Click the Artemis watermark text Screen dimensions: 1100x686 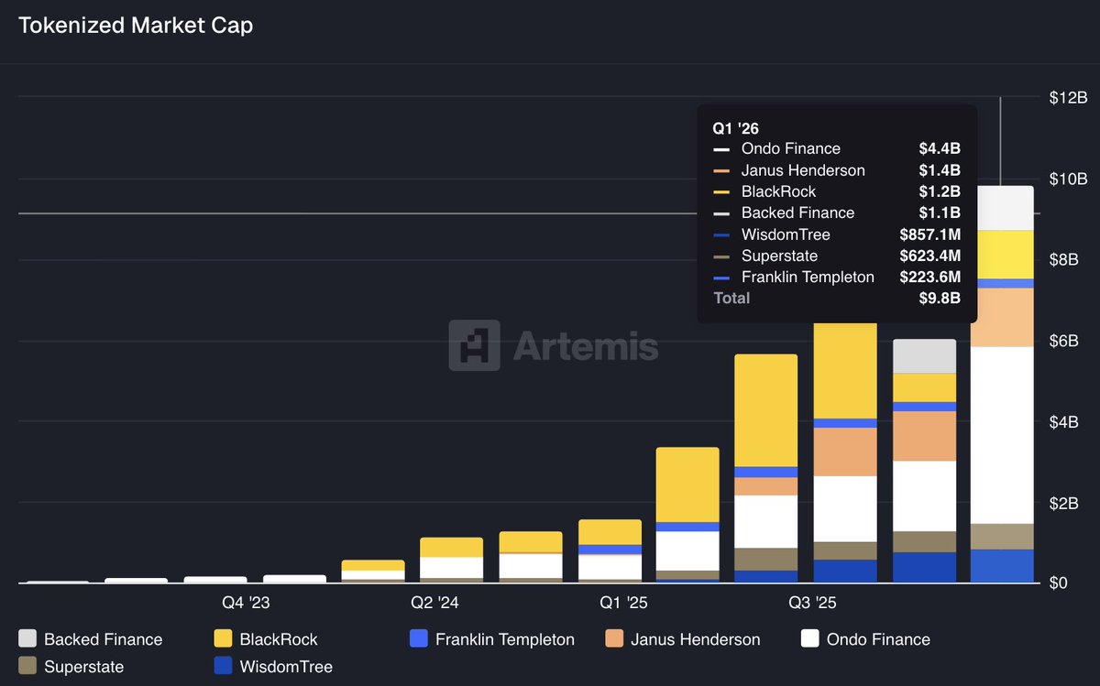585,346
